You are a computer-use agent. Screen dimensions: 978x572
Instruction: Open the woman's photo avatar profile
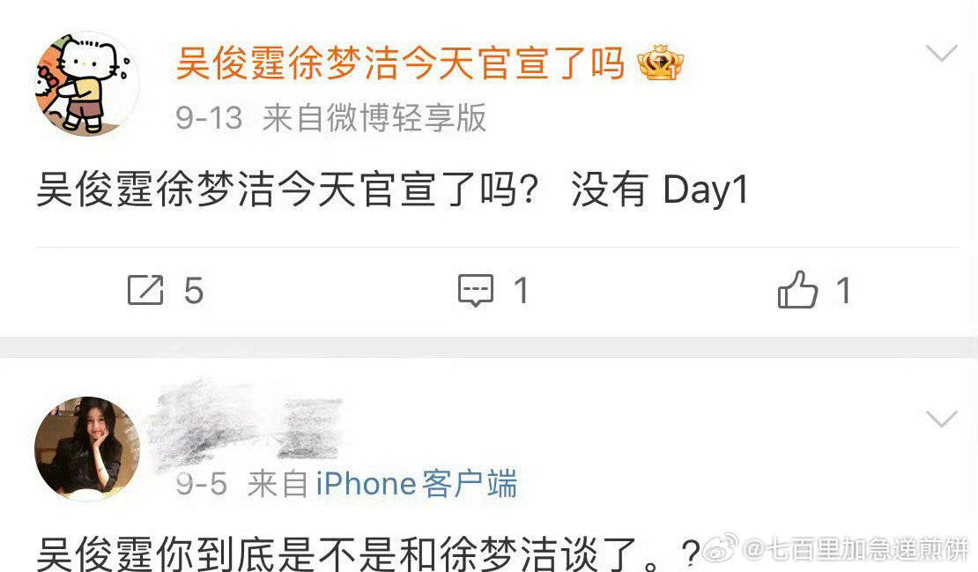click(x=86, y=449)
